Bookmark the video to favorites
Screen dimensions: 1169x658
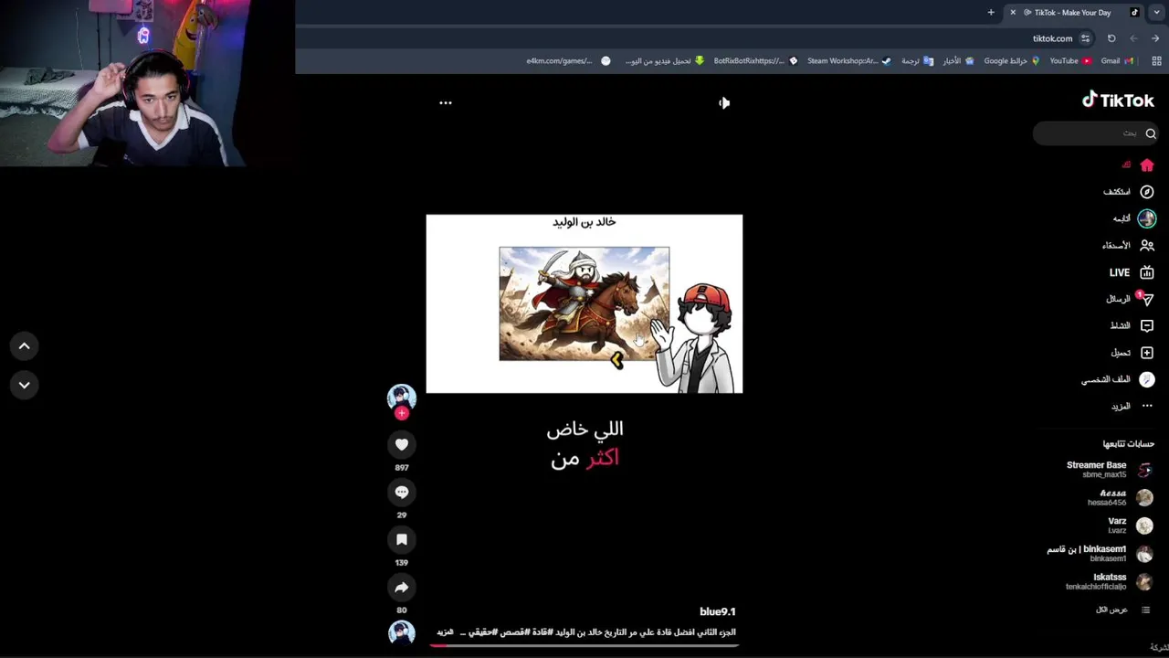[x=402, y=539]
